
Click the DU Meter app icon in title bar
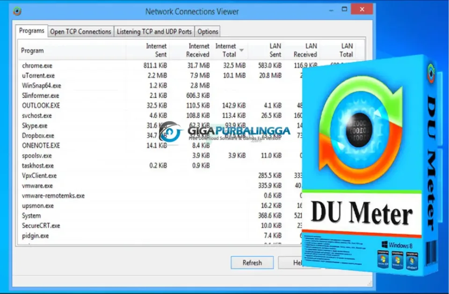point(17,11)
